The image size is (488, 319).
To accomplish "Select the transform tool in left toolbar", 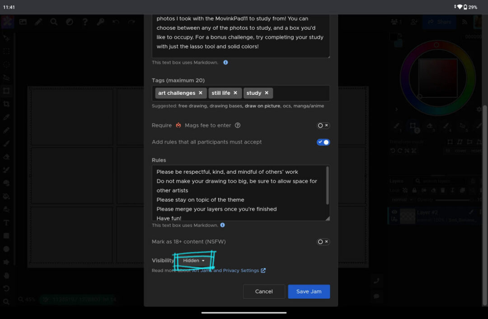I will pos(6,91).
